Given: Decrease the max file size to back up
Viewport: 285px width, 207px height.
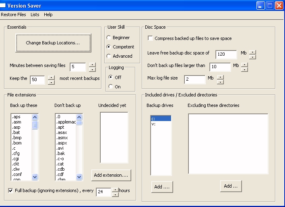Looking at the screenshot, I should point(244,69).
